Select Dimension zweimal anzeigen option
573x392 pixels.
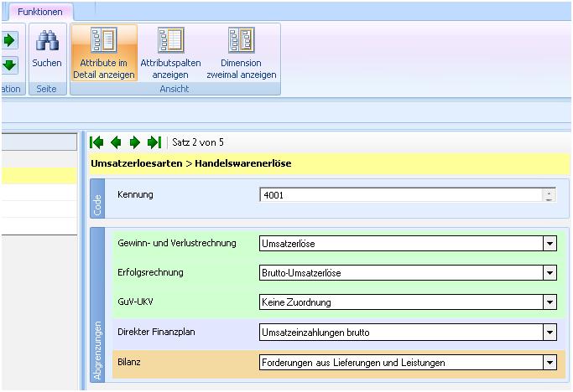pyautogui.click(x=241, y=54)
